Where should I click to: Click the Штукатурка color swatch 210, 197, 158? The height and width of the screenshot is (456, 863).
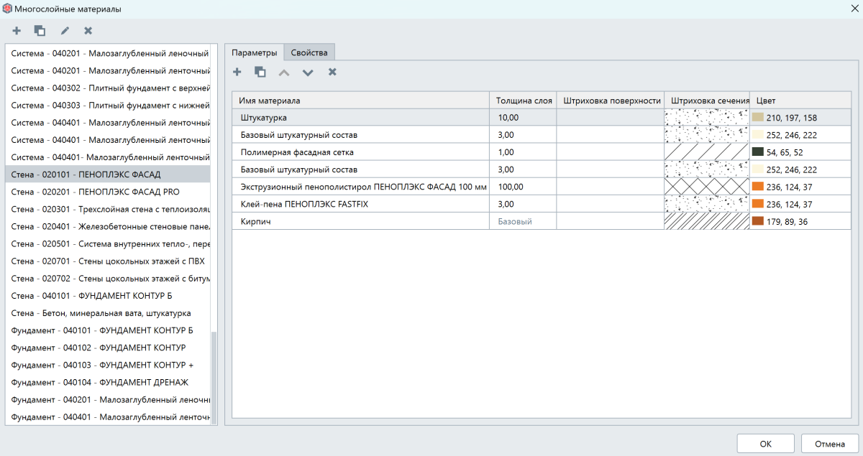click(757, 117)
